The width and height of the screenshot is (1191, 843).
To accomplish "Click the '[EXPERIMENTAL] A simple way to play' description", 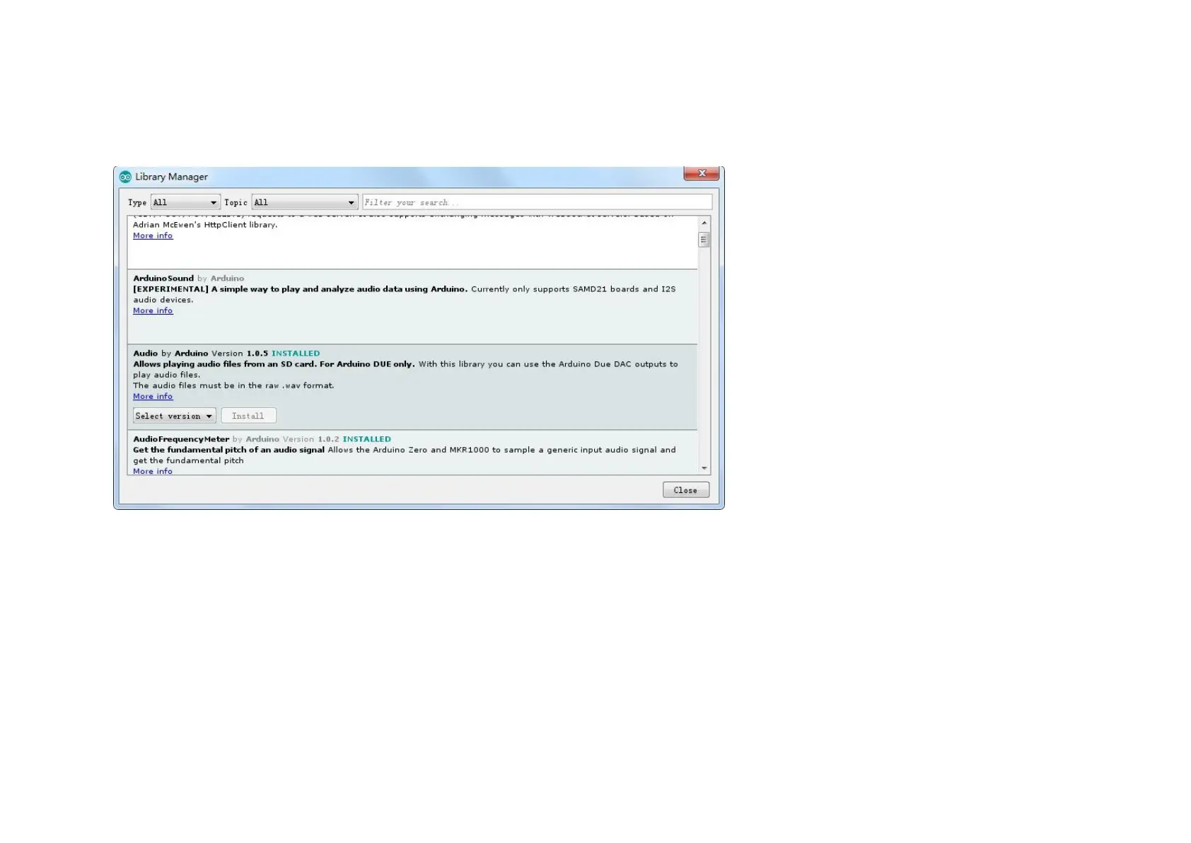I will pyautogui.click(x=301, y=289).
